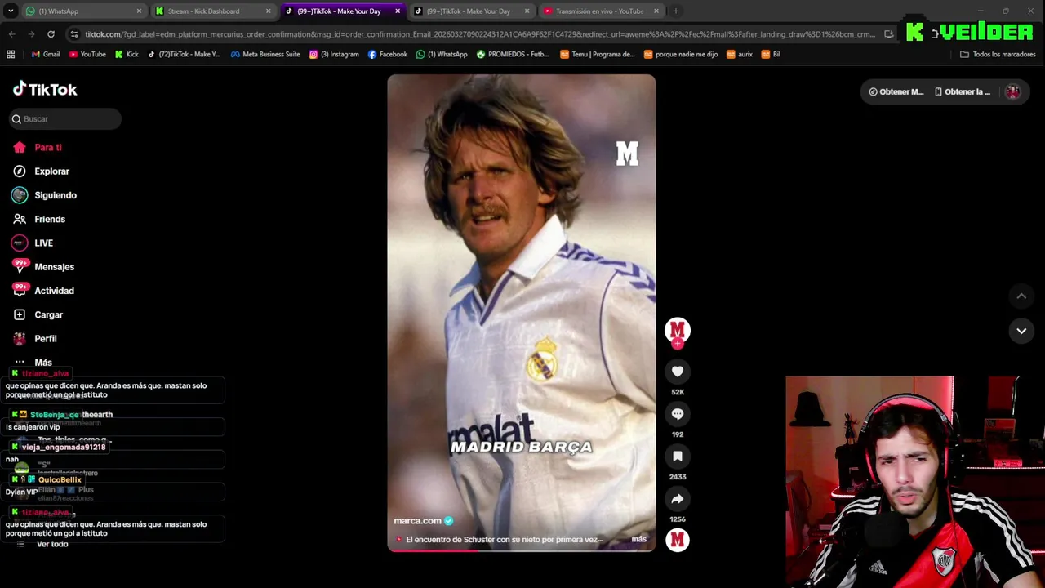
Task: Close the active TikTok tab
Action: pos(398,11)
